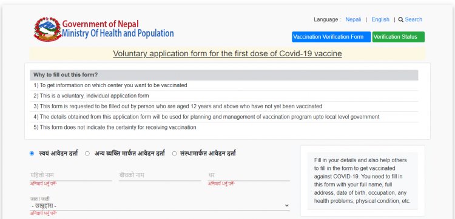This screenshot has width=455, height=219.
Task: Switch language to Nepali
Action: pos(353,19)
